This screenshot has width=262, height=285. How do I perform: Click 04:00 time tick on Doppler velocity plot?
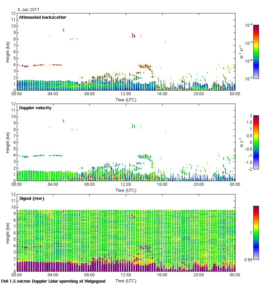click(53, 184)
